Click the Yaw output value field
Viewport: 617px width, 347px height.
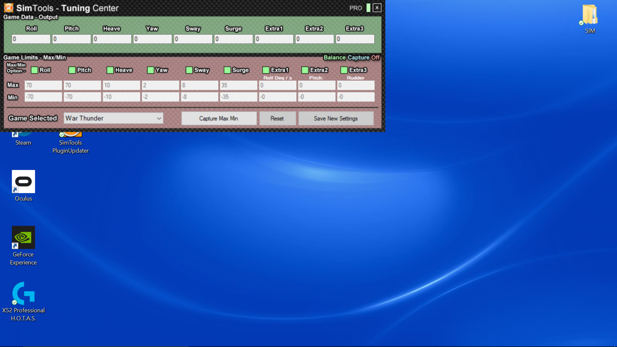click(153, 39)
